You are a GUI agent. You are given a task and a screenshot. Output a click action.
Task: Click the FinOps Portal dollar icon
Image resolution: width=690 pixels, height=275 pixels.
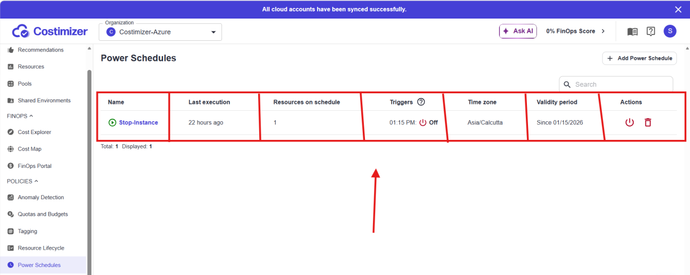click(11, 166)
